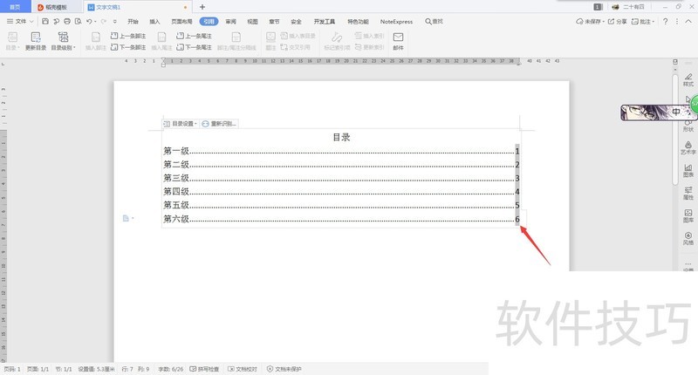Click the redo arrow icon

tap(103, 21)
